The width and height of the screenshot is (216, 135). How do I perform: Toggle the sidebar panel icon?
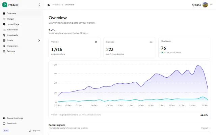click(49, 5)
